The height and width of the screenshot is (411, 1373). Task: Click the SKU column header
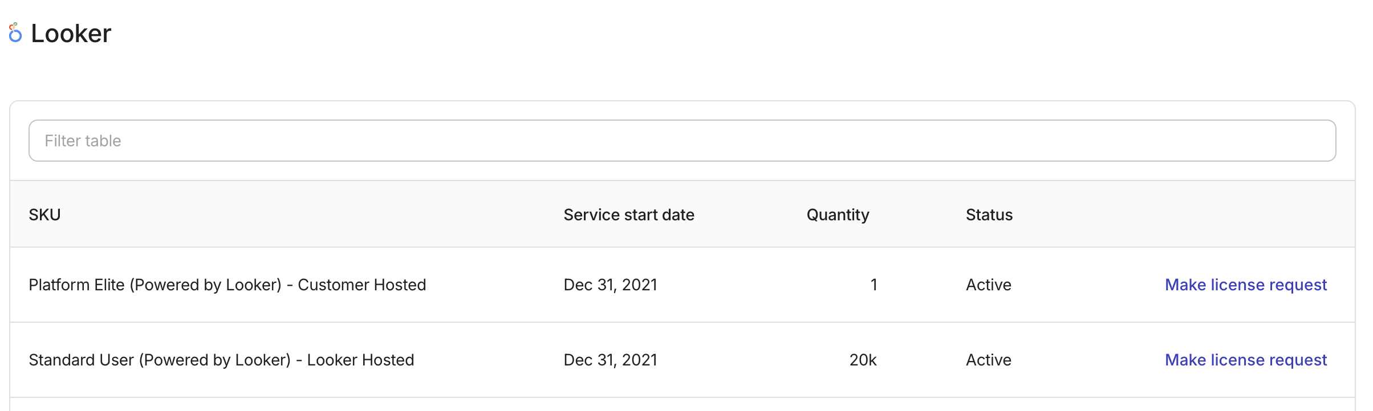[44, 215]
